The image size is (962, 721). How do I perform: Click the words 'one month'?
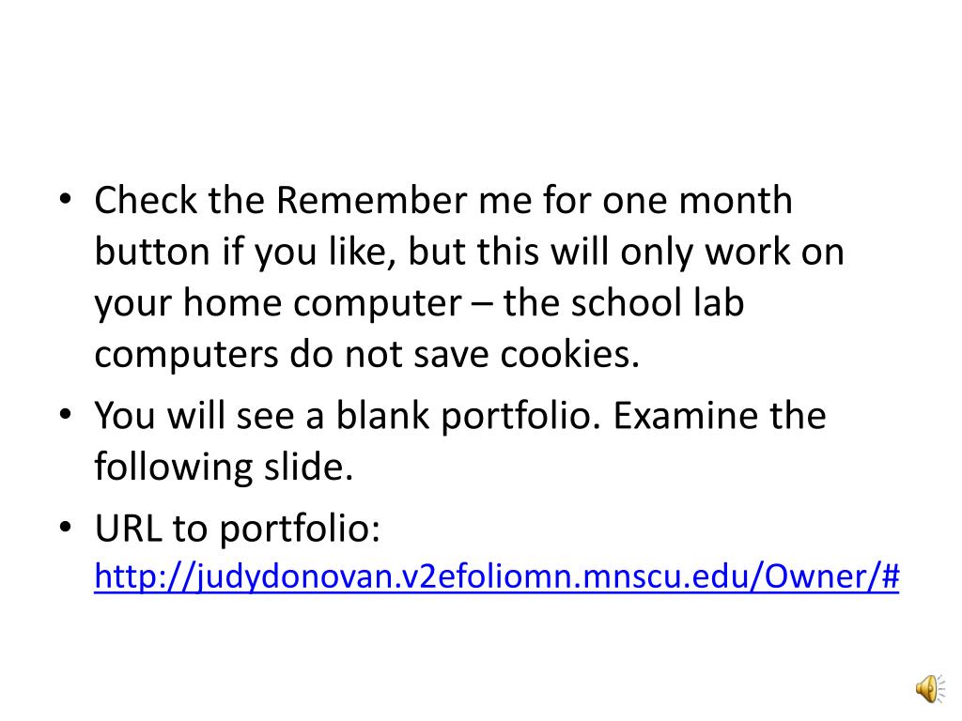[697, 200]
